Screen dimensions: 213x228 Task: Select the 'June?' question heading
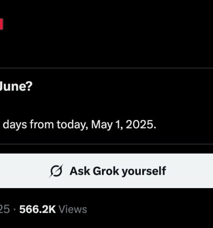point(16,86)
